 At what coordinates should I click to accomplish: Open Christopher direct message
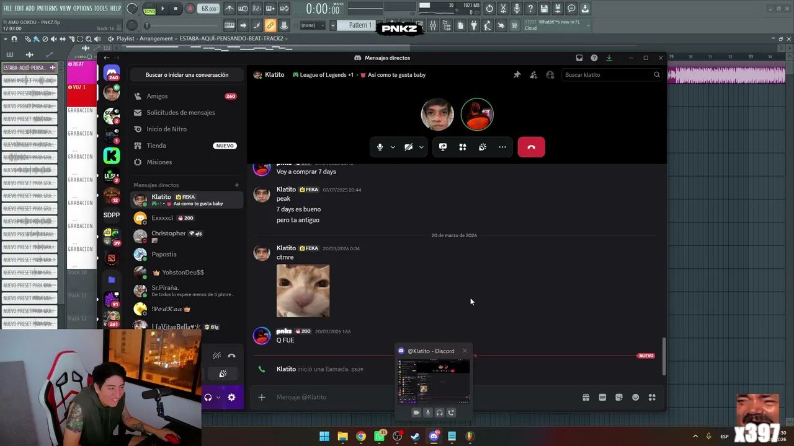[x=186, y=236]
